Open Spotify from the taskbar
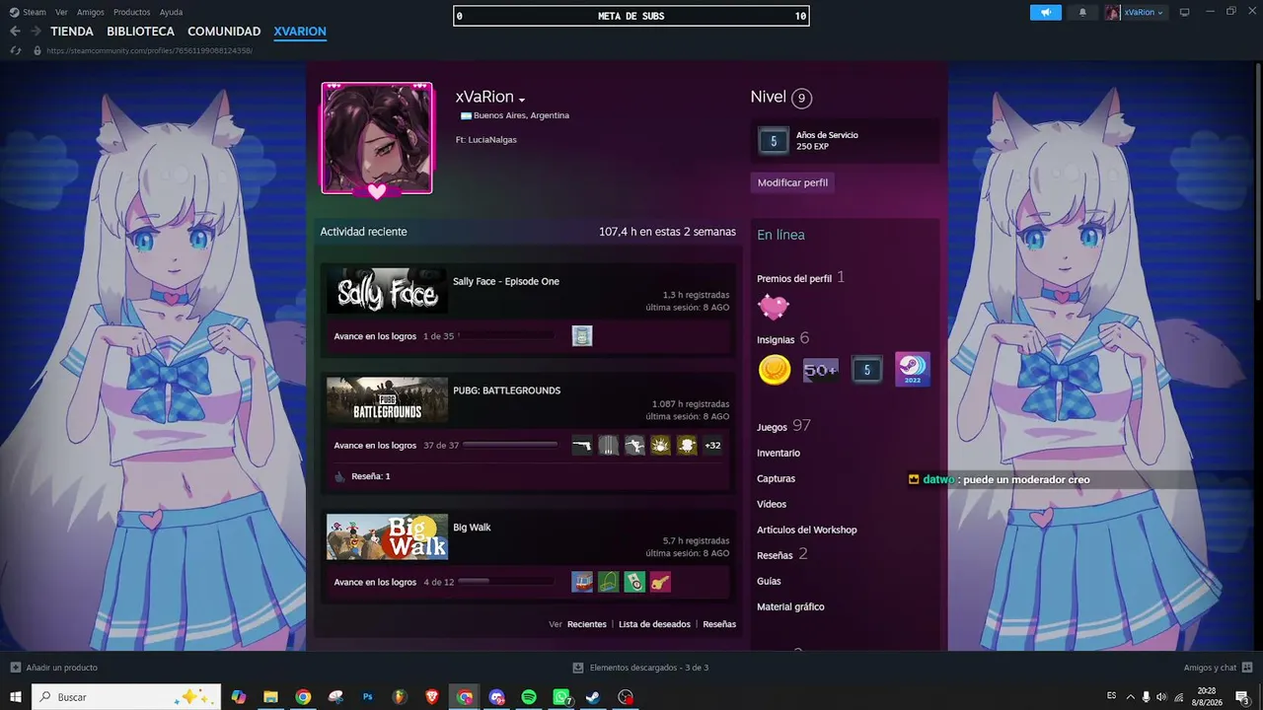 coord(529,697)
